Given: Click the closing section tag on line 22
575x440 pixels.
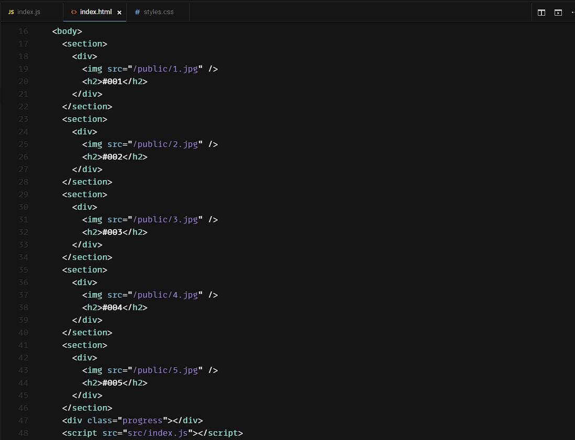Looking at the screenshot, I should click(87, 107).
